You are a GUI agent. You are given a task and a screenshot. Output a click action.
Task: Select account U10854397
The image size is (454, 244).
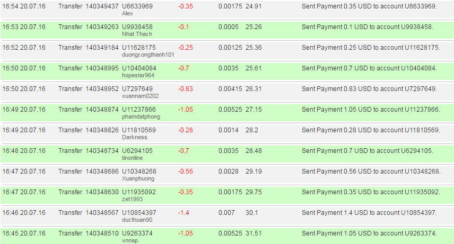139,212
